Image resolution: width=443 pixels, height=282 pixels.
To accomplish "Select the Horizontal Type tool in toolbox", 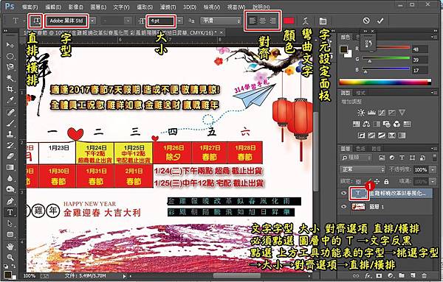I will (x=10, y=212).
